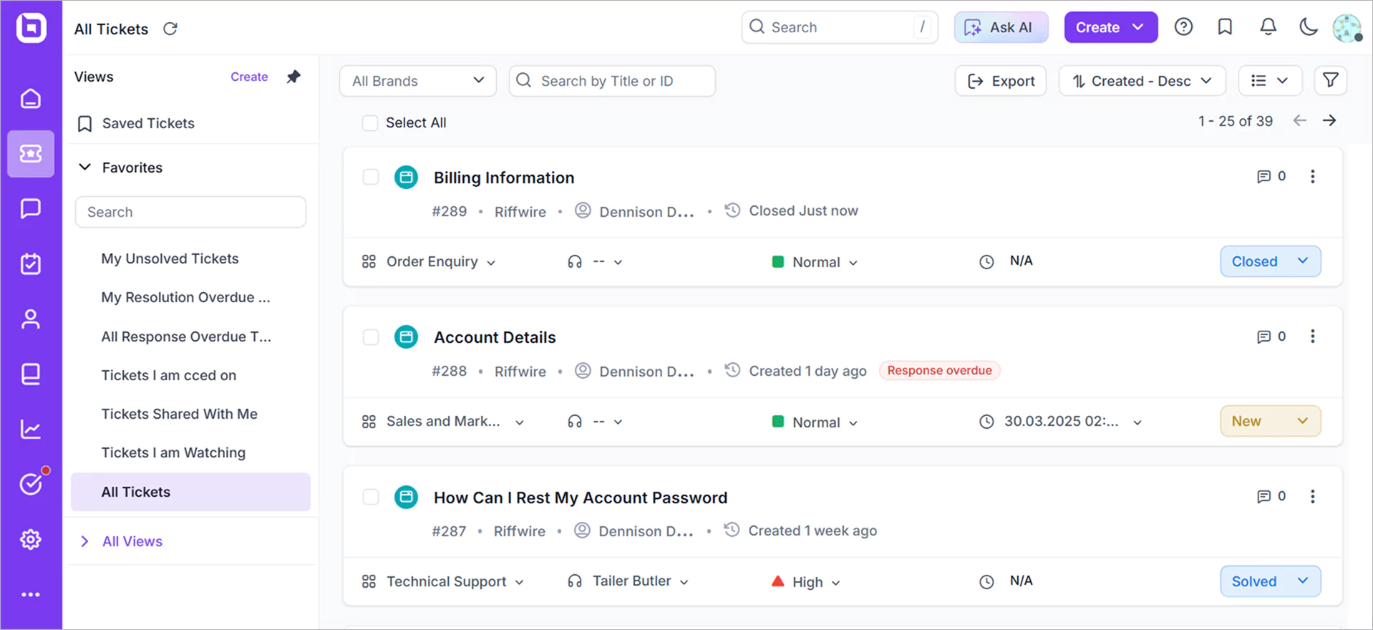The width and height of the screenshot is (1373, 630).
Task: Open the knowledge base book sidebar icon
Action: [31, 374]
